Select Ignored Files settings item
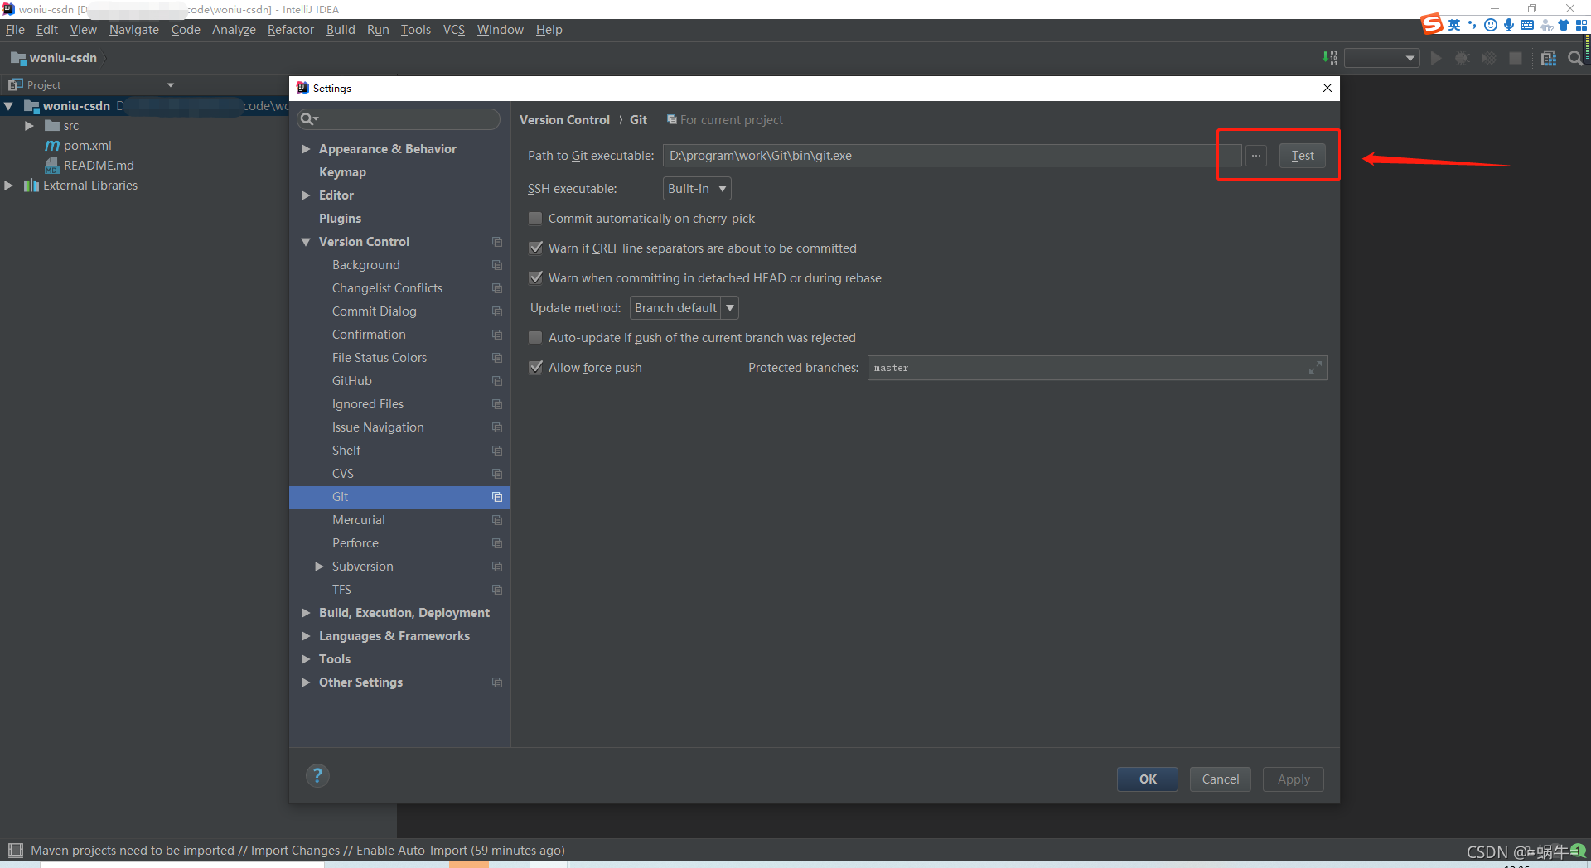This screenshot has height=868, width=1591. [x=368, y=404]
